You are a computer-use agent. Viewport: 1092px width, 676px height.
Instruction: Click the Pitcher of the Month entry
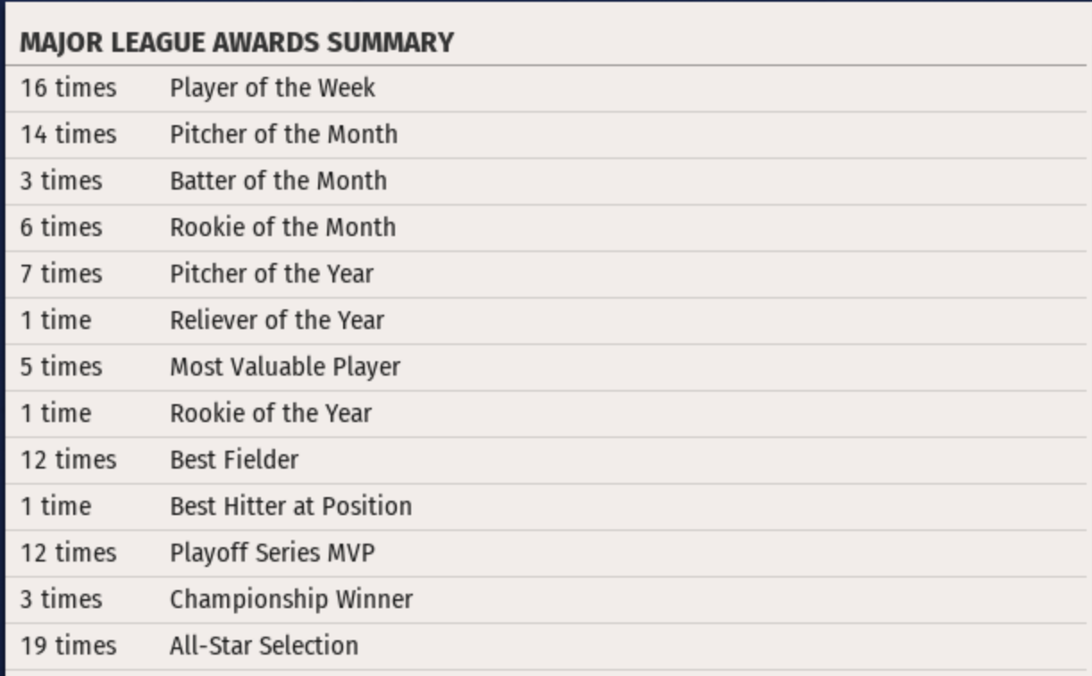283,134
